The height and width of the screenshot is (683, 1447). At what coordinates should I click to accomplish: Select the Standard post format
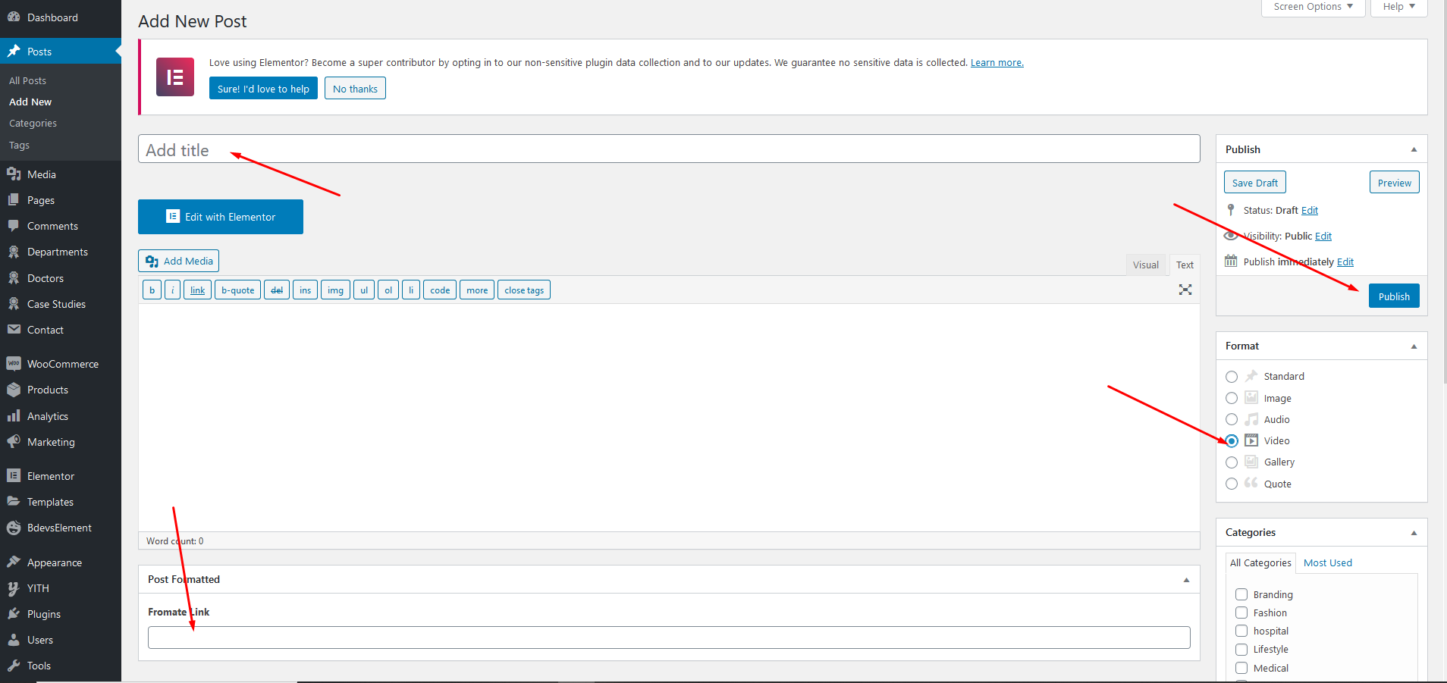[x=1232, y=377]
